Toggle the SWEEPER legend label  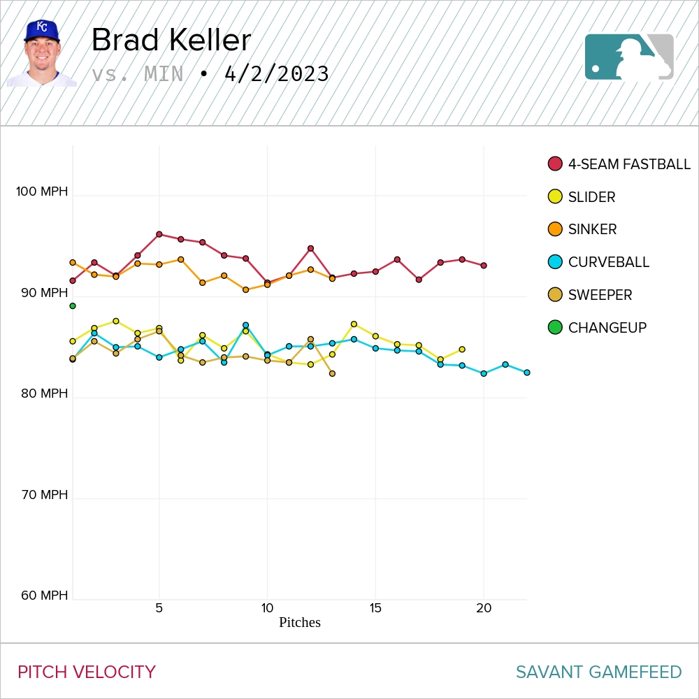pyautogui.click(x=600, y=295)
